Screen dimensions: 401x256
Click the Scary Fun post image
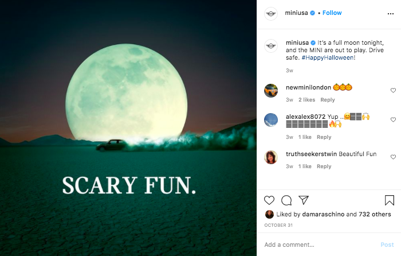(x=128, y=128)
